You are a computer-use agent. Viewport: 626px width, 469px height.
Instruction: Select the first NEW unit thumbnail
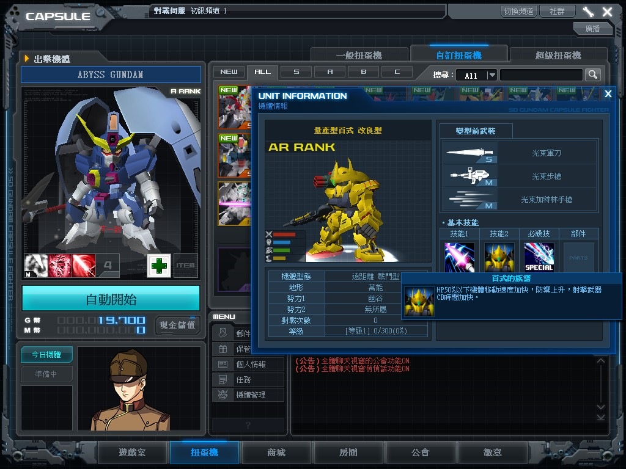click(235, 107)
